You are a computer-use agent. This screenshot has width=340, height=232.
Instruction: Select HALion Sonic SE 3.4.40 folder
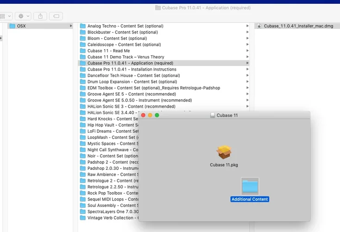tap(108, 113)
